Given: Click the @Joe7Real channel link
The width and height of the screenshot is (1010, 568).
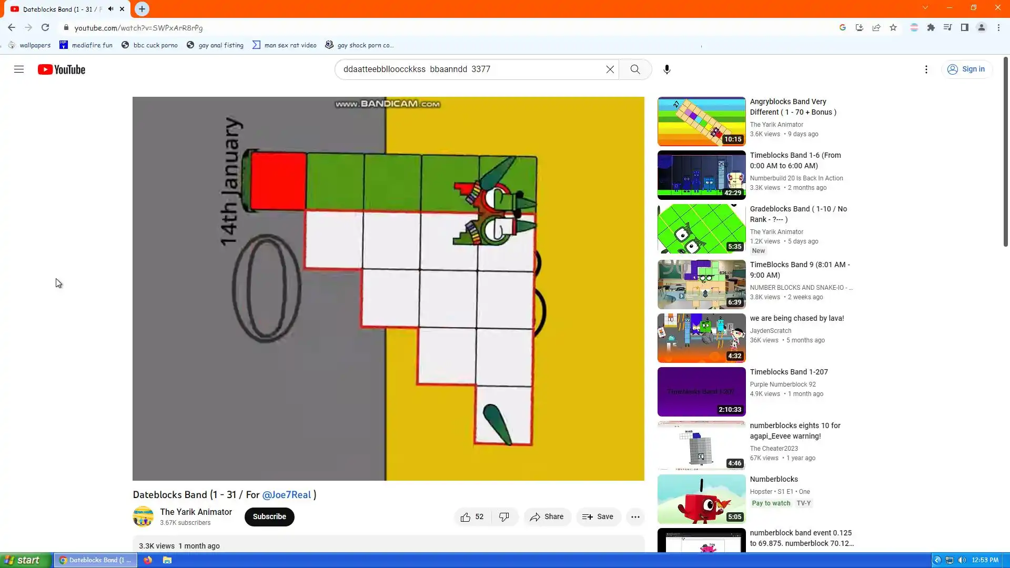Looking at the screenshot, I should [286, 495].
